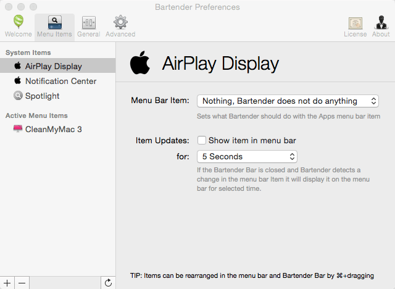Click the CleanMyMac 3 pink monitor icon
The height and width of the screenshot is (289, 395).
tap(18, 129)
